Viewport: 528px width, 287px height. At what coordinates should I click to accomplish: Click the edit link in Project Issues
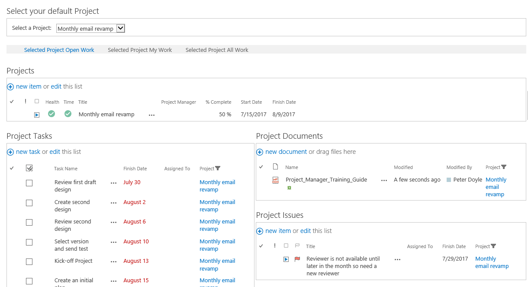point(306,231)
